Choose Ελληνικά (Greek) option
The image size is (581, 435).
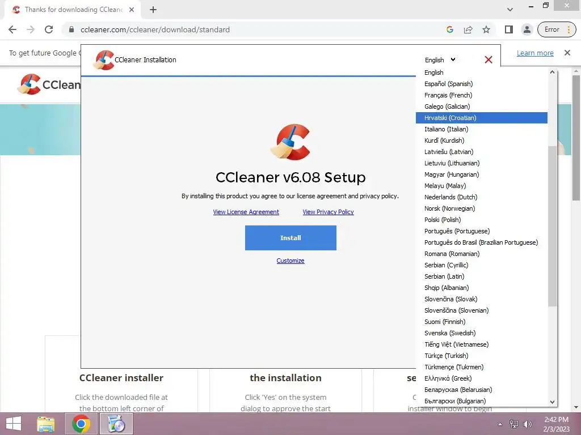(x=481, y=378)
